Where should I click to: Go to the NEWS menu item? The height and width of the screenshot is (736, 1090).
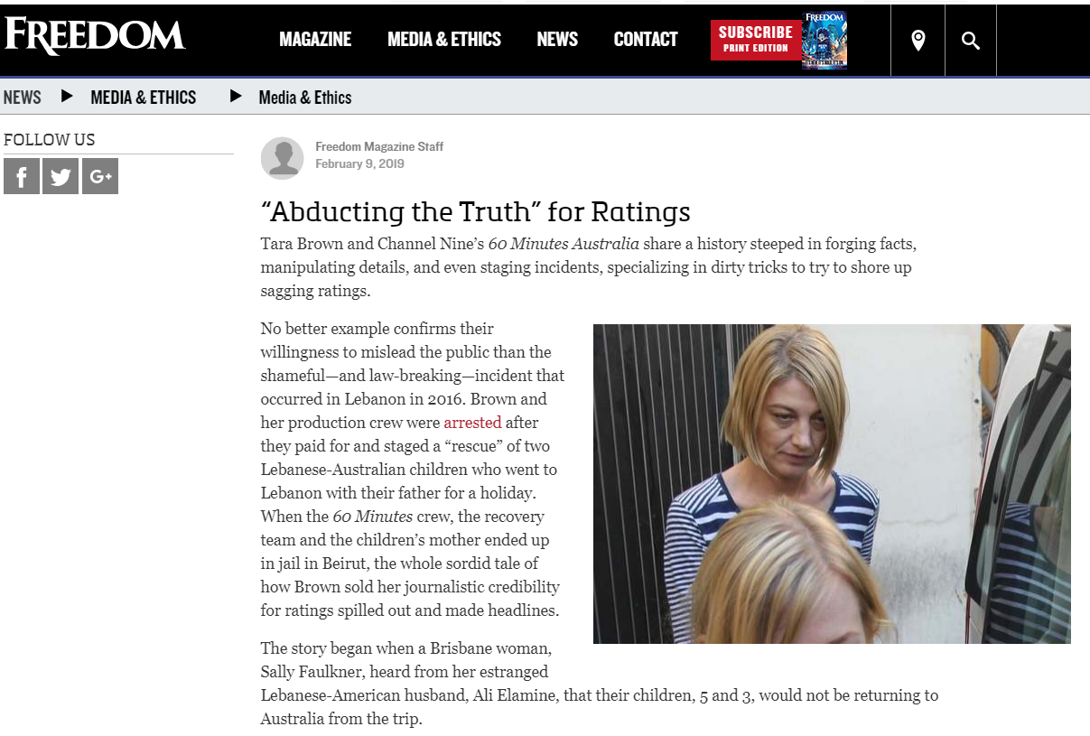tap(557, 39)
